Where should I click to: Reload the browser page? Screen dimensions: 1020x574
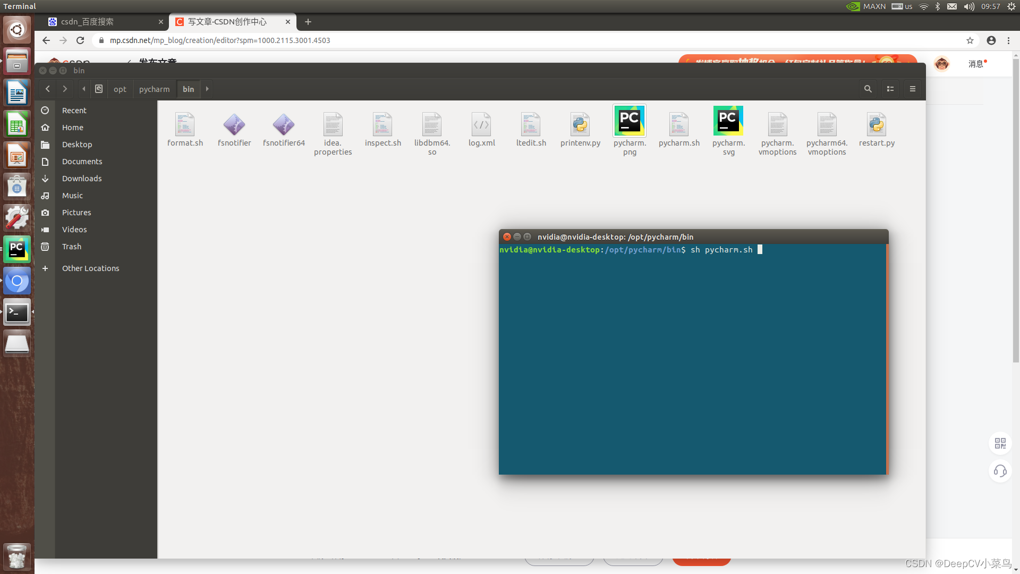pos(80,40)
